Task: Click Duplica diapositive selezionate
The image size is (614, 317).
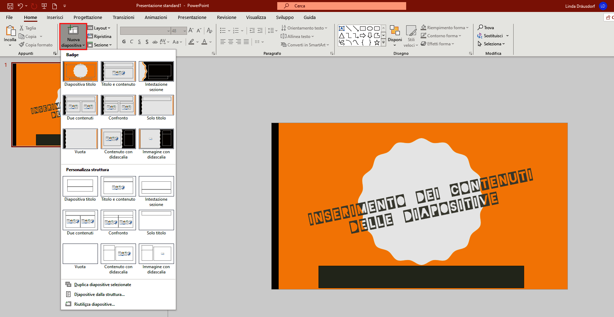Action: 102,284
